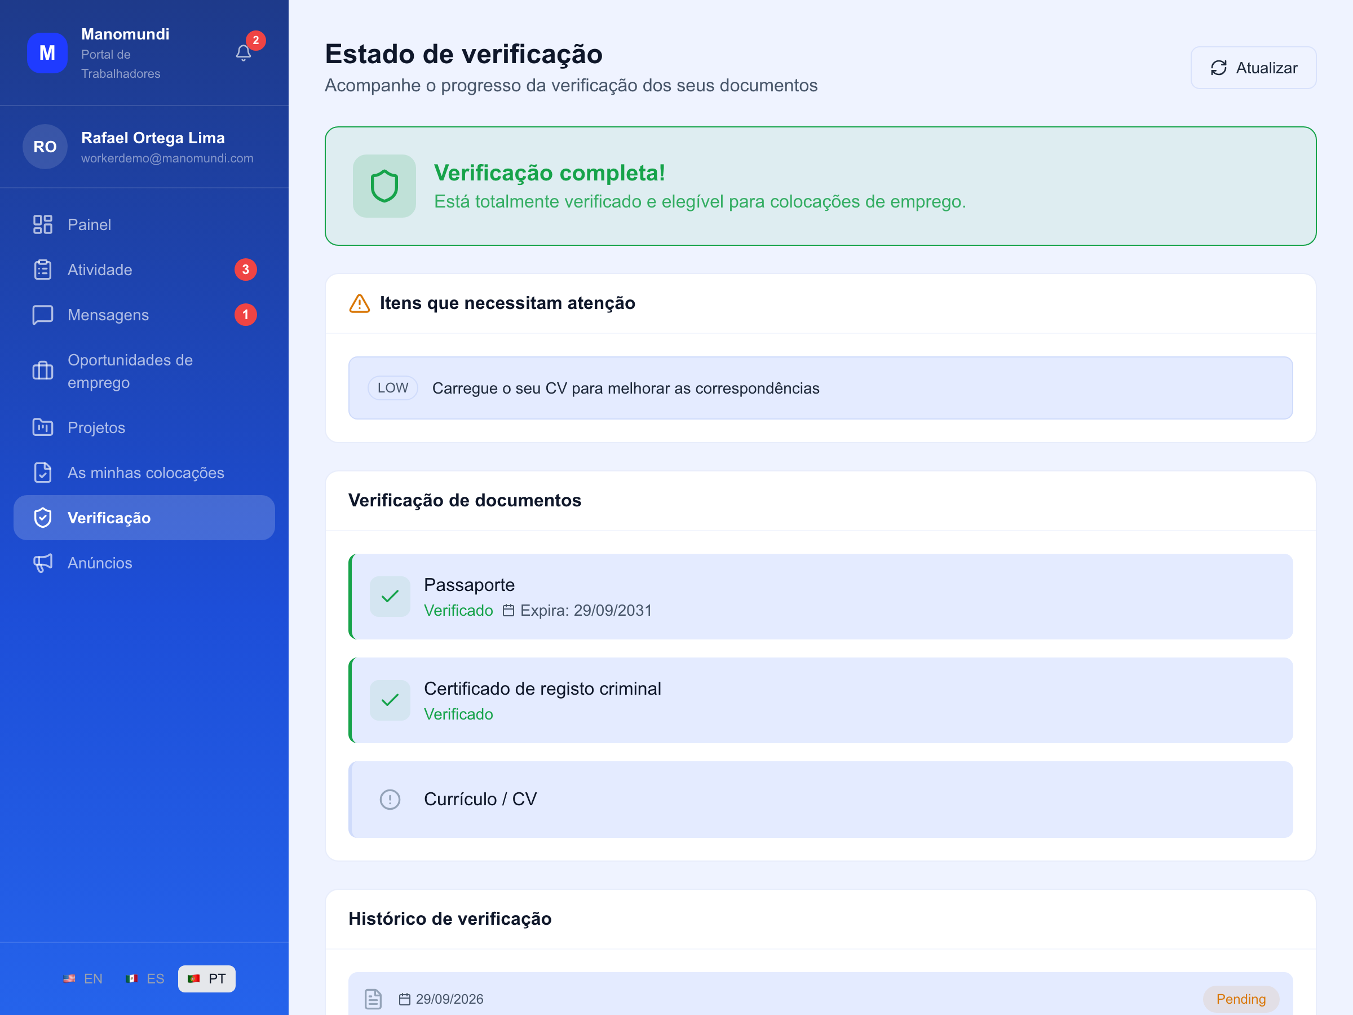
Task: Click the Painel dashboard icon
Action: point(43,224)
